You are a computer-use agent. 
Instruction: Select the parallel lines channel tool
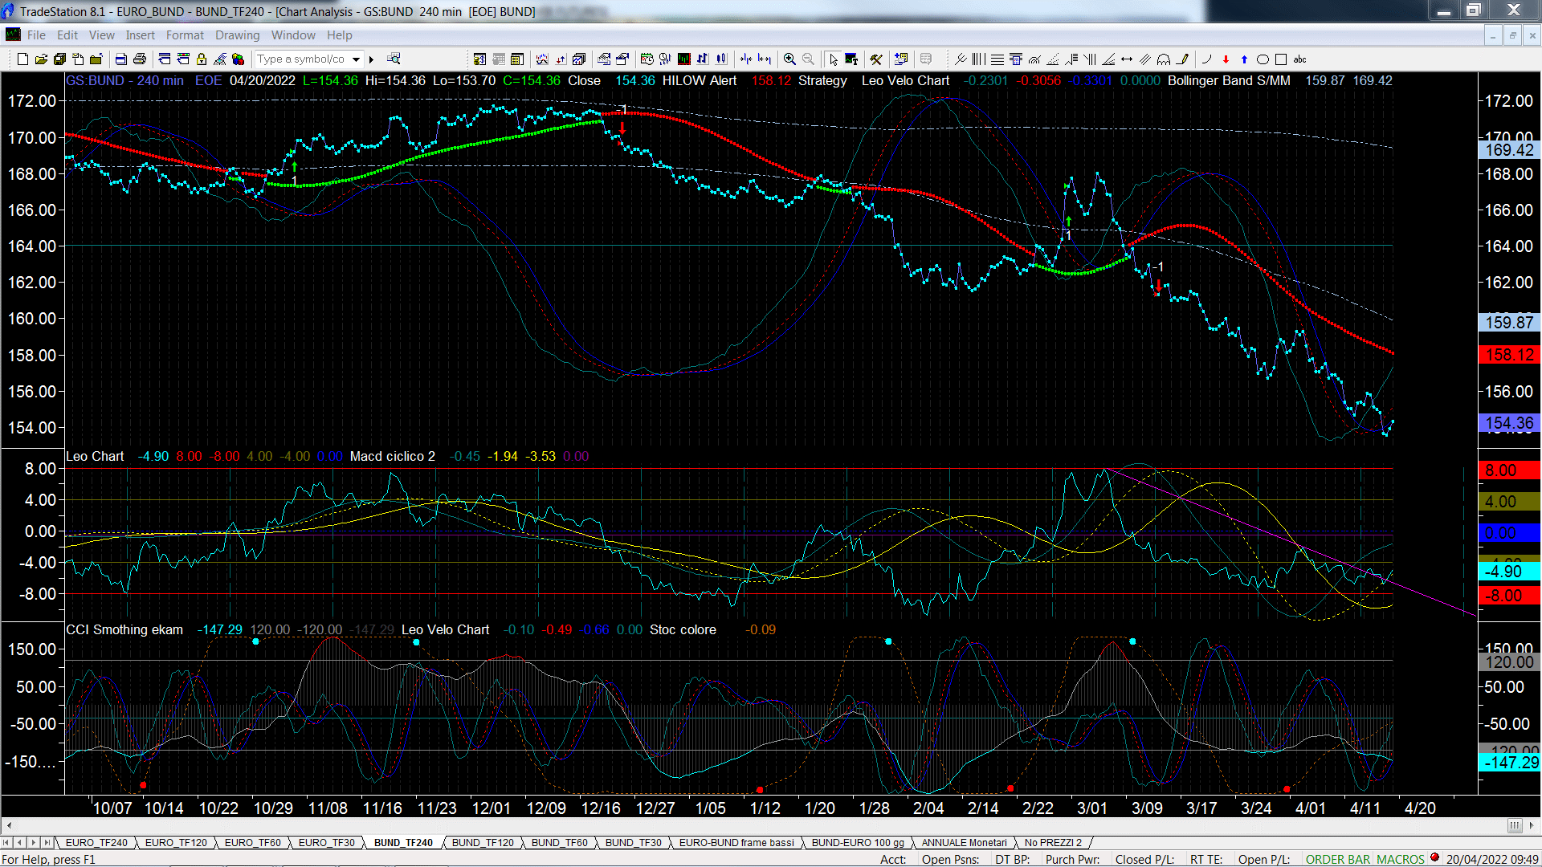click(1145, 59)
